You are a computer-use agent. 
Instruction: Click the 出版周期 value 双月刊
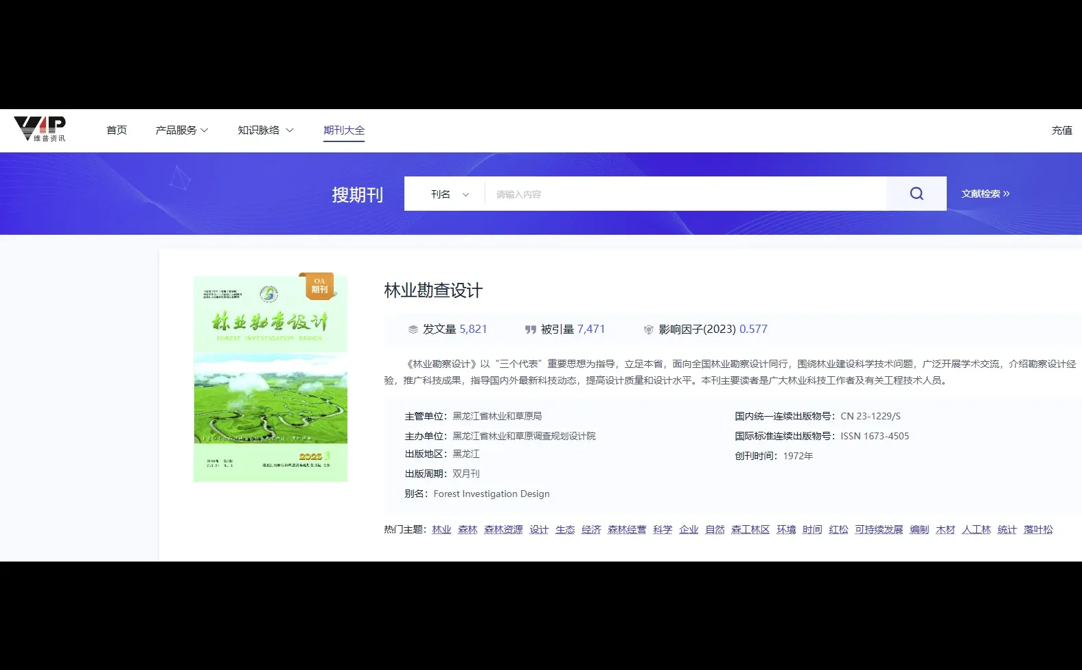[x=466, y=474]
